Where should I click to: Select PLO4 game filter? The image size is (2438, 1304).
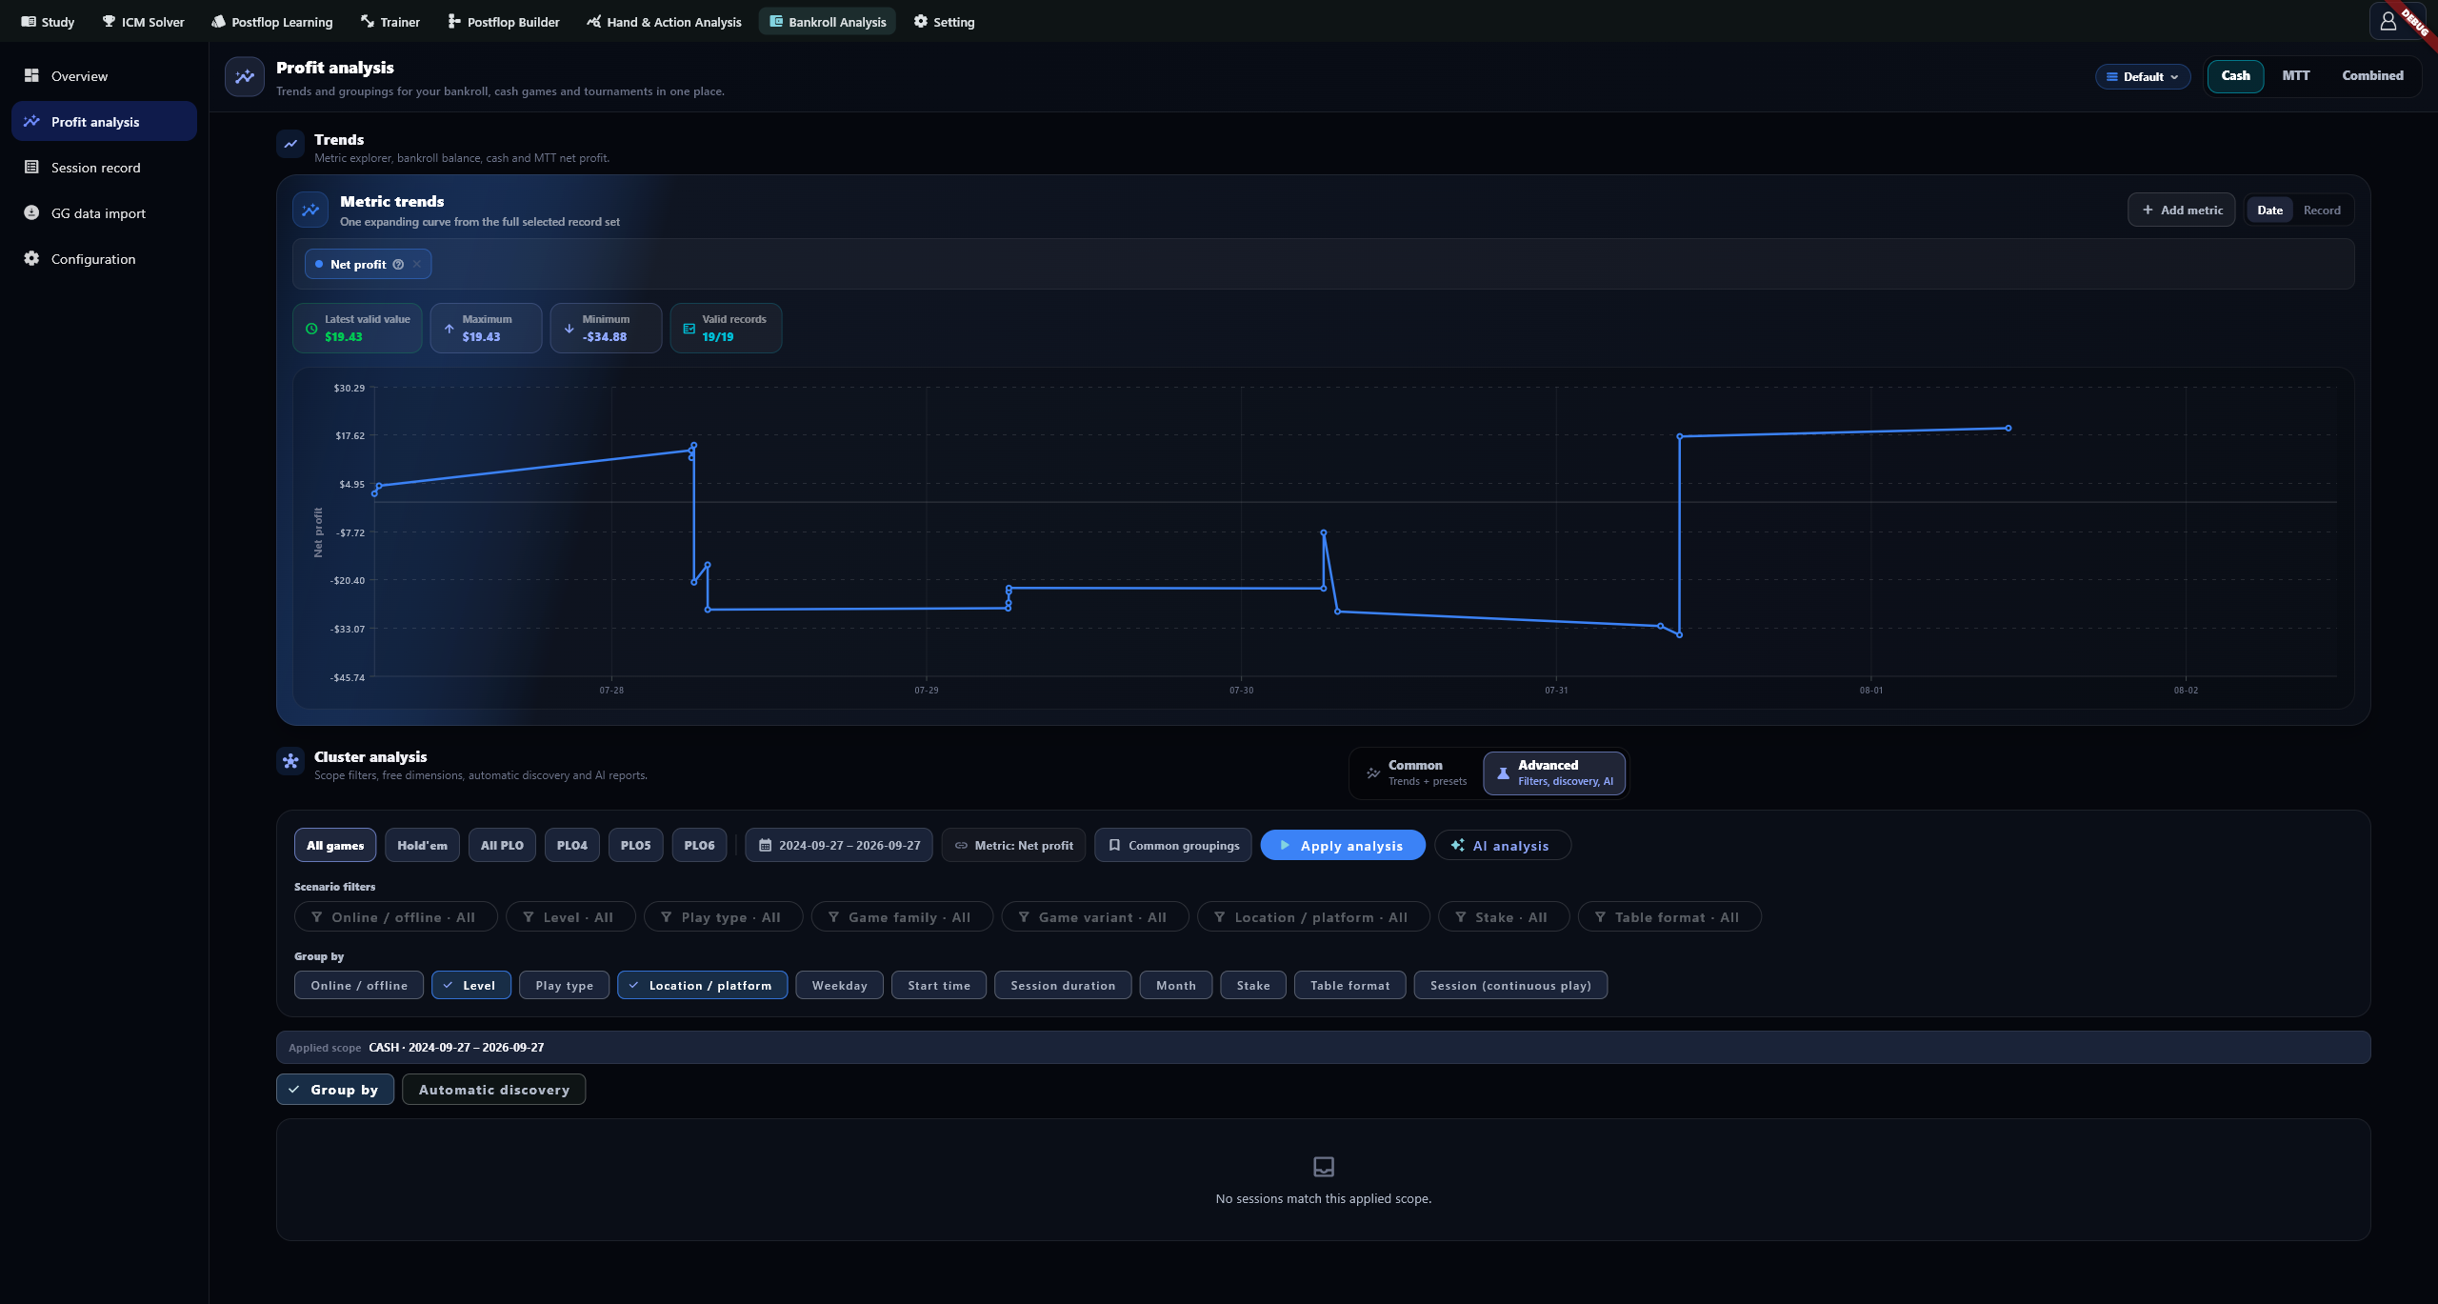tap(571, 846)
